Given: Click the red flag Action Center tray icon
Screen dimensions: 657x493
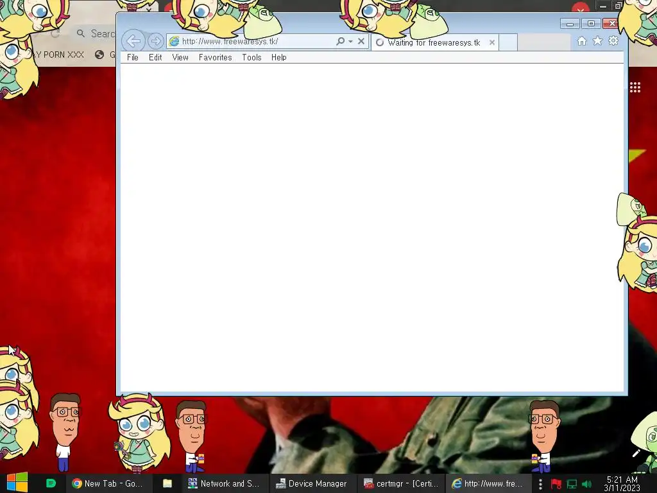Looking at the screenshot, I should click(556, 484).
